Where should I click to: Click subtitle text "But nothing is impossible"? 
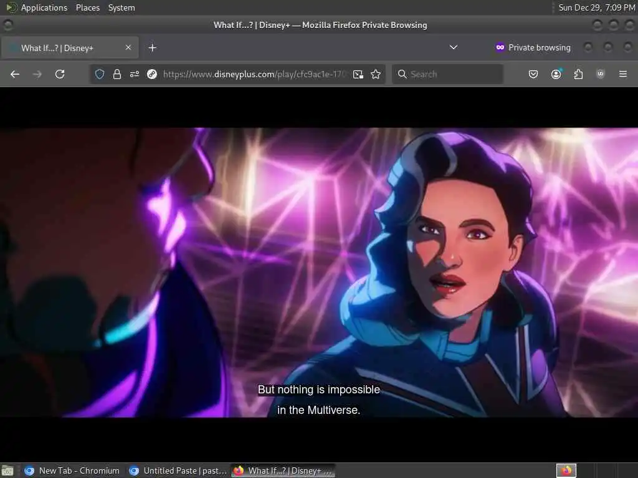pos(319,390)
